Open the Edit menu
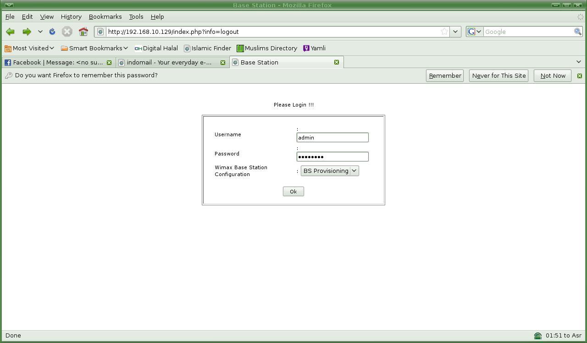The width and height of the screenshot is (587, 343). 27,16
